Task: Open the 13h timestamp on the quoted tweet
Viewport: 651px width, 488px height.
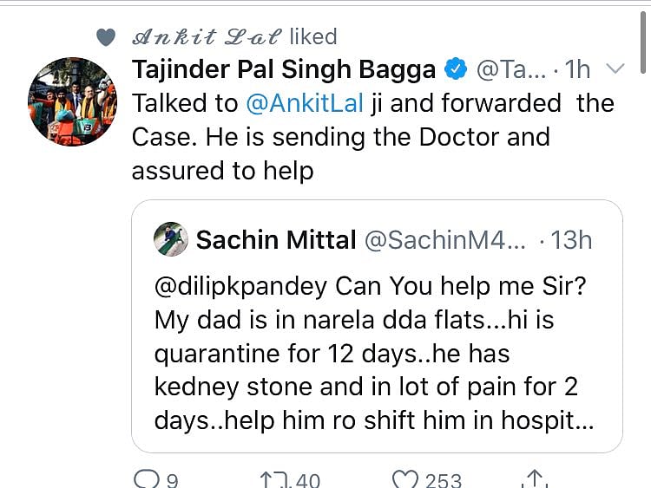Action: [570, 240]
